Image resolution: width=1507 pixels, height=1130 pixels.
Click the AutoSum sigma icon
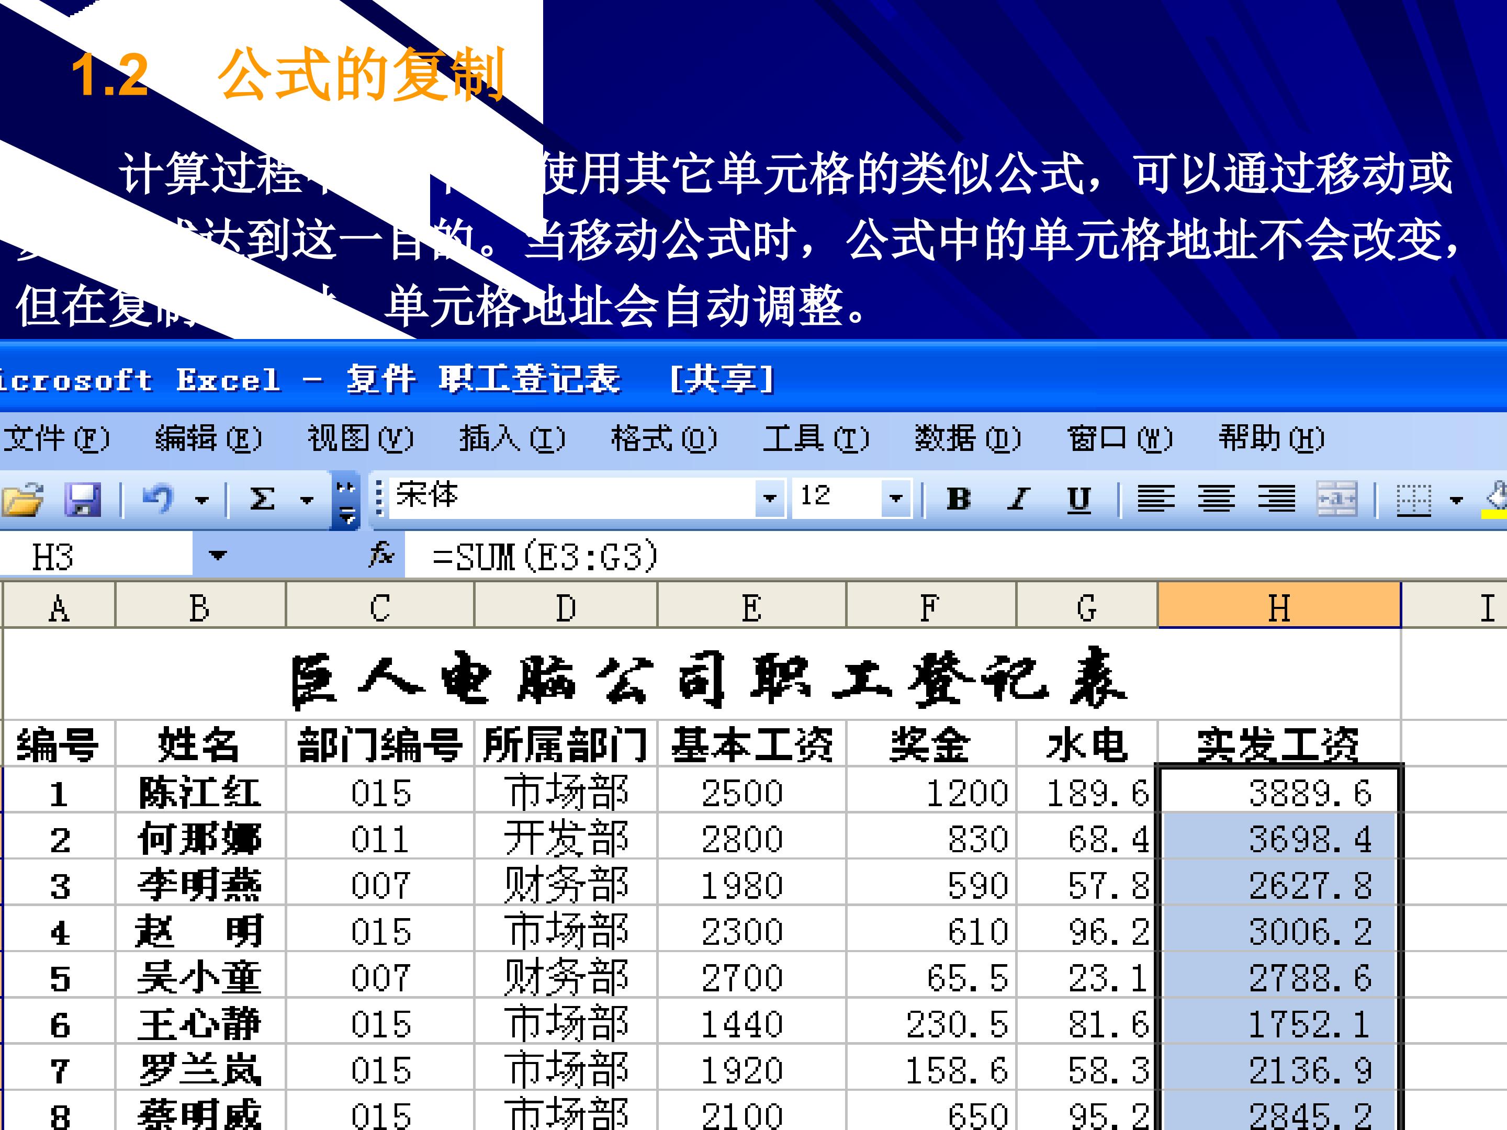point(262,499)
